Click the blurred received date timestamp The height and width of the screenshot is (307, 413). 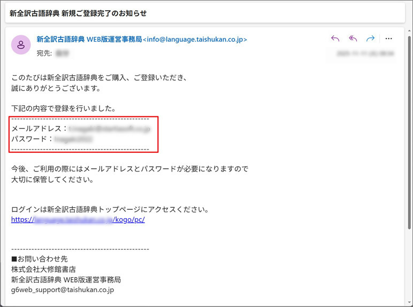coord(365,53)
